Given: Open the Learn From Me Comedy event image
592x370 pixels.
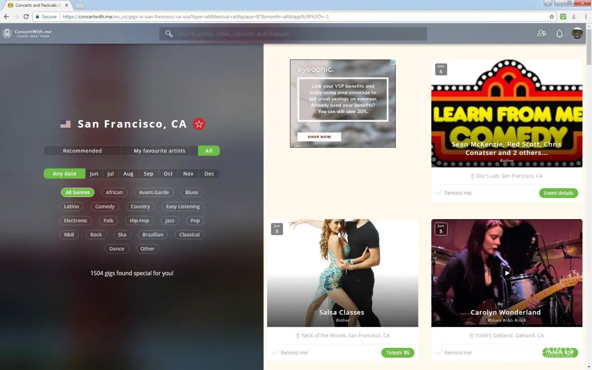Looking at the screenshot, I should [507, 113].
